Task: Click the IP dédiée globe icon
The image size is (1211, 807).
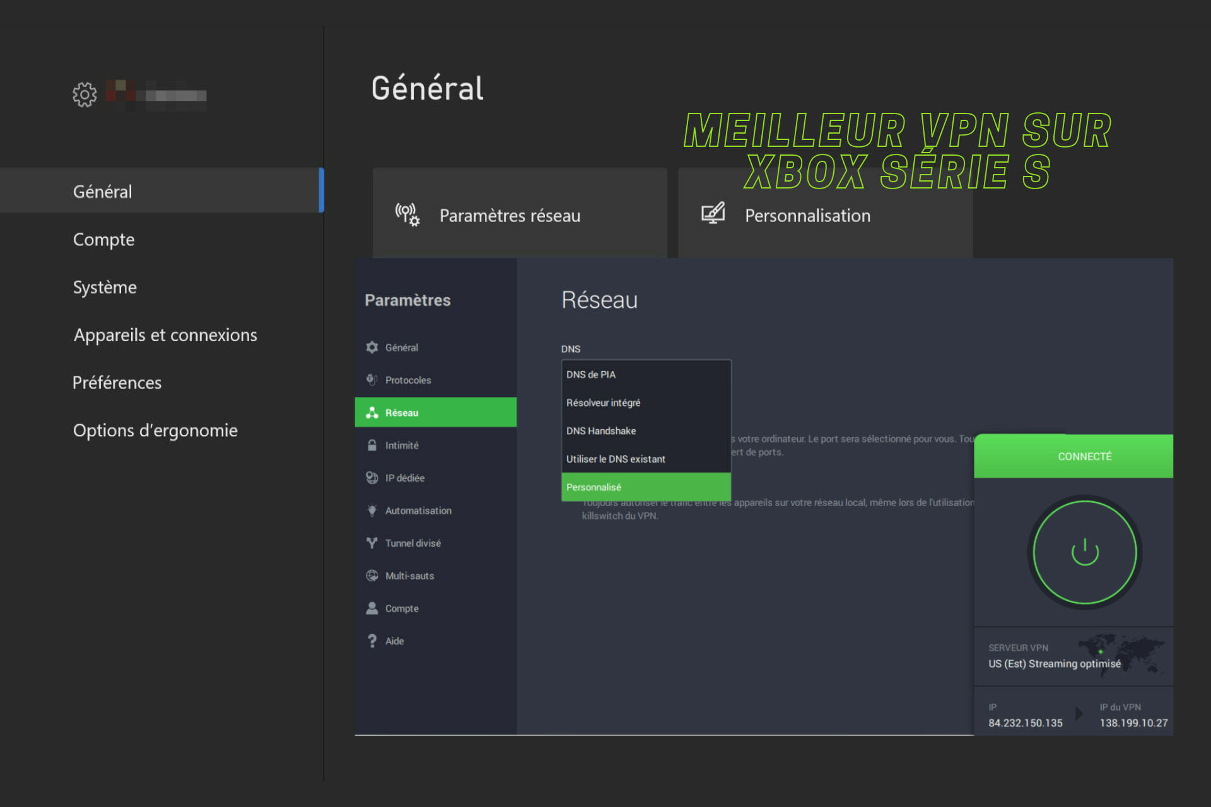Action: pyautogui.click(x=372, y=478)
